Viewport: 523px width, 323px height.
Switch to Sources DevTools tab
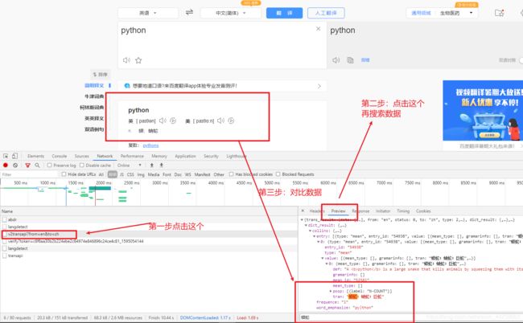point(82,156)
